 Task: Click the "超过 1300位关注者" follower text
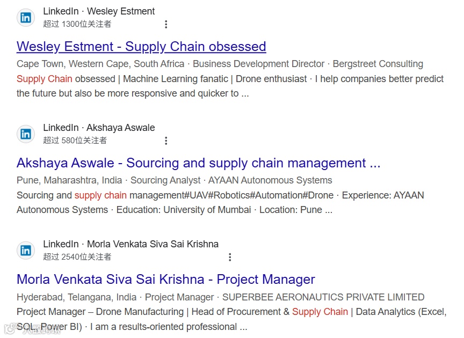click(x=77, y=24)
